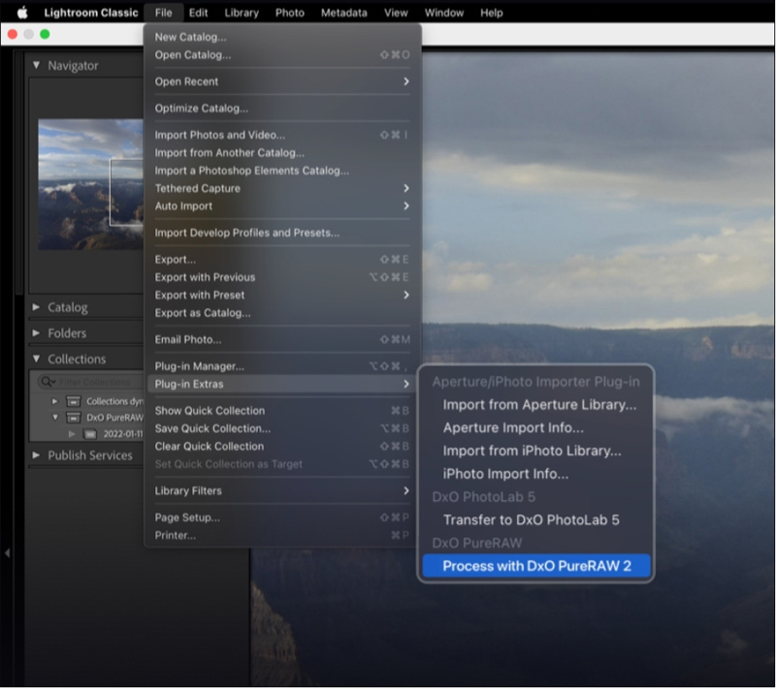Click the Collections dyn collection set icon
The image size is (776, 689).
click(x=74, y=401)
